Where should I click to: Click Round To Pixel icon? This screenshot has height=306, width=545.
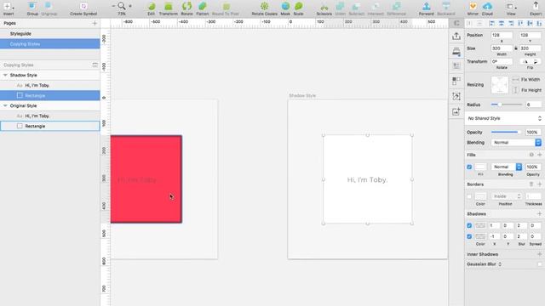point(226,8)
